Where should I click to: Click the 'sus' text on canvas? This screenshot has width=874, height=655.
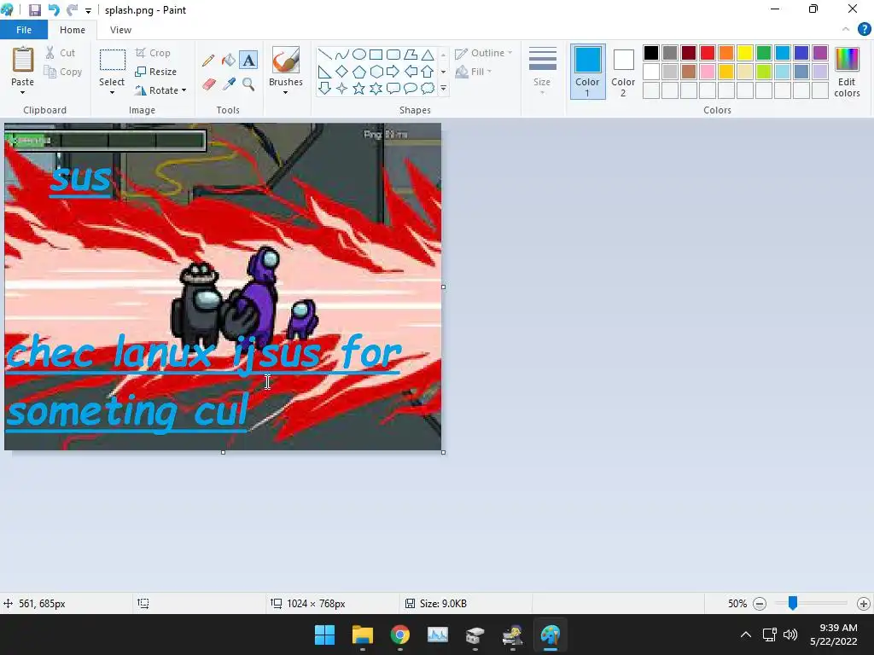tap(81, 179)
